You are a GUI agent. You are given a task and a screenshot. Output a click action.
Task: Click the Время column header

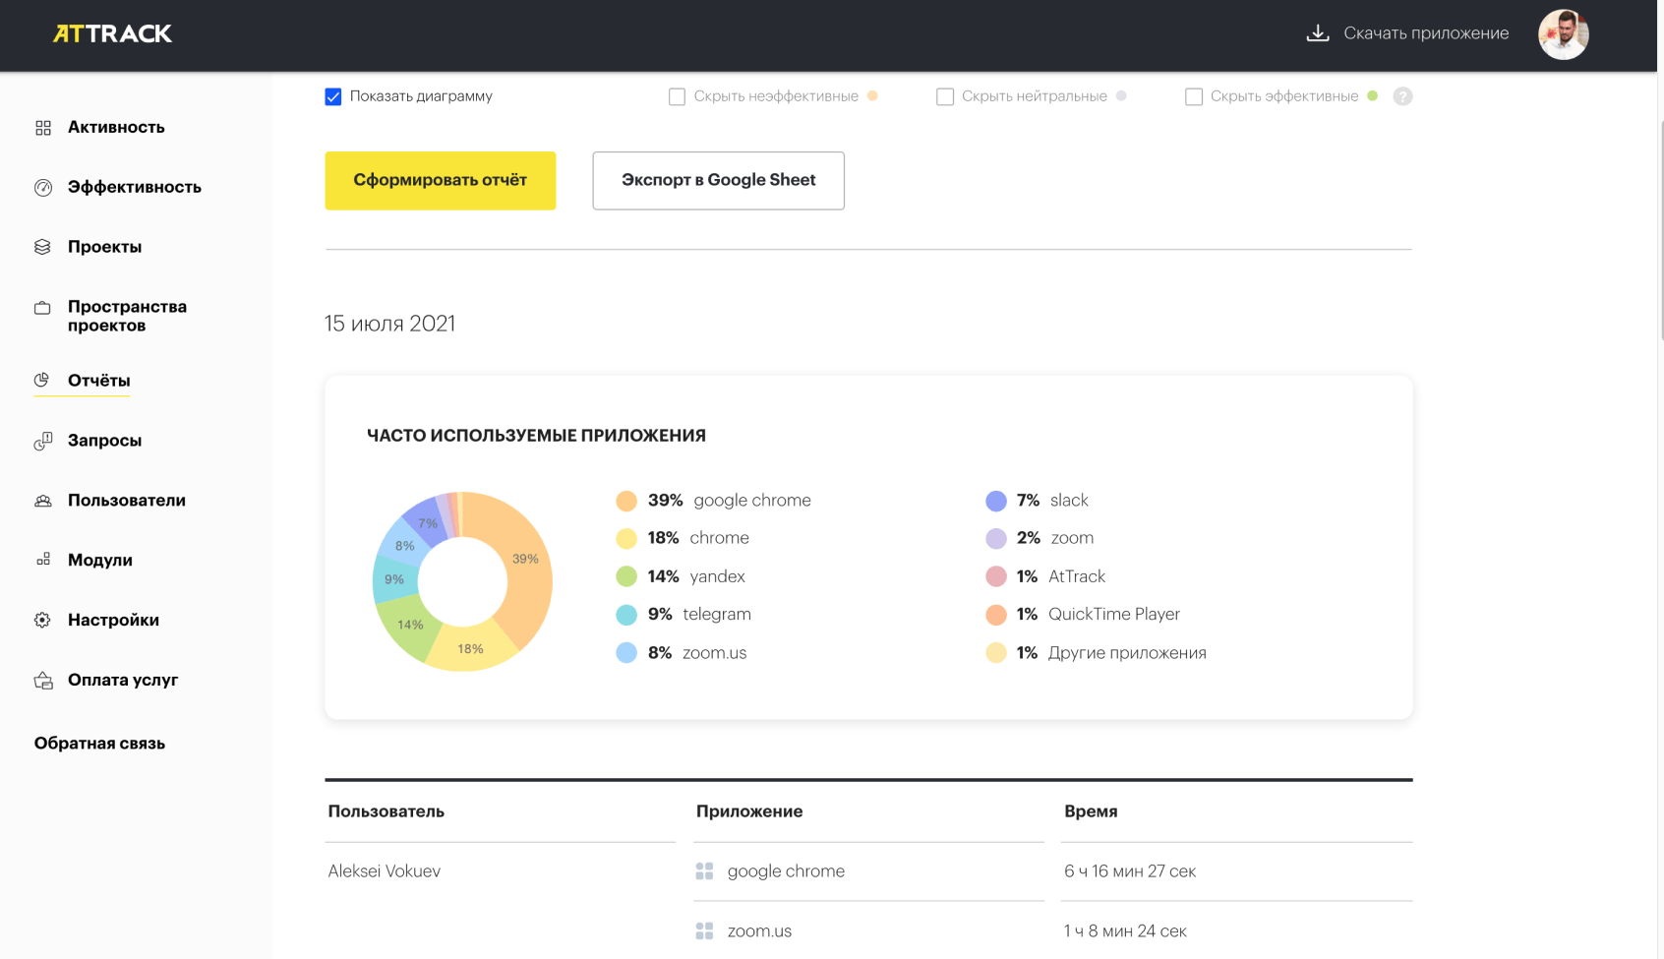[x=1091, y=812]
